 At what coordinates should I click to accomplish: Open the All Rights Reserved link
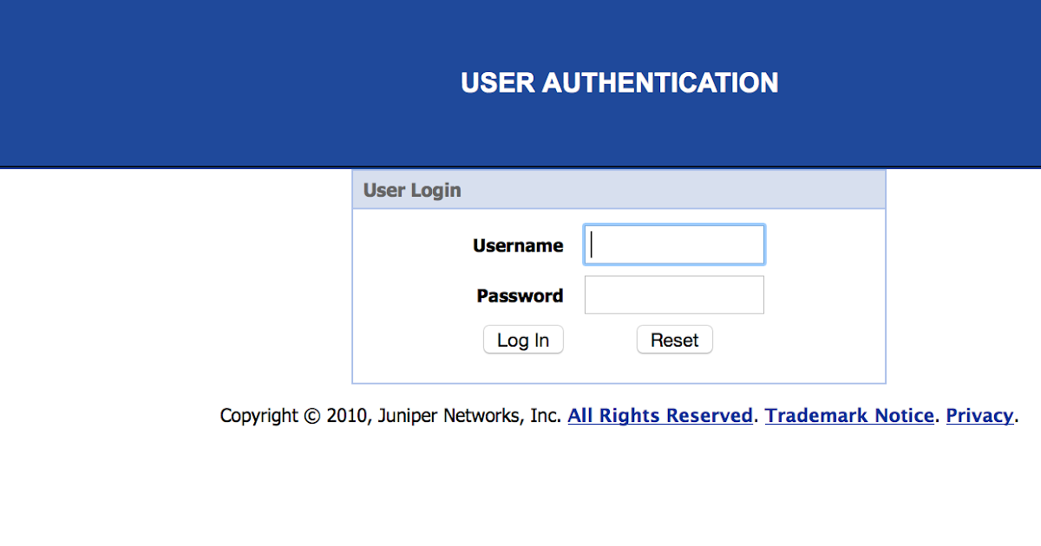point(660,416)
